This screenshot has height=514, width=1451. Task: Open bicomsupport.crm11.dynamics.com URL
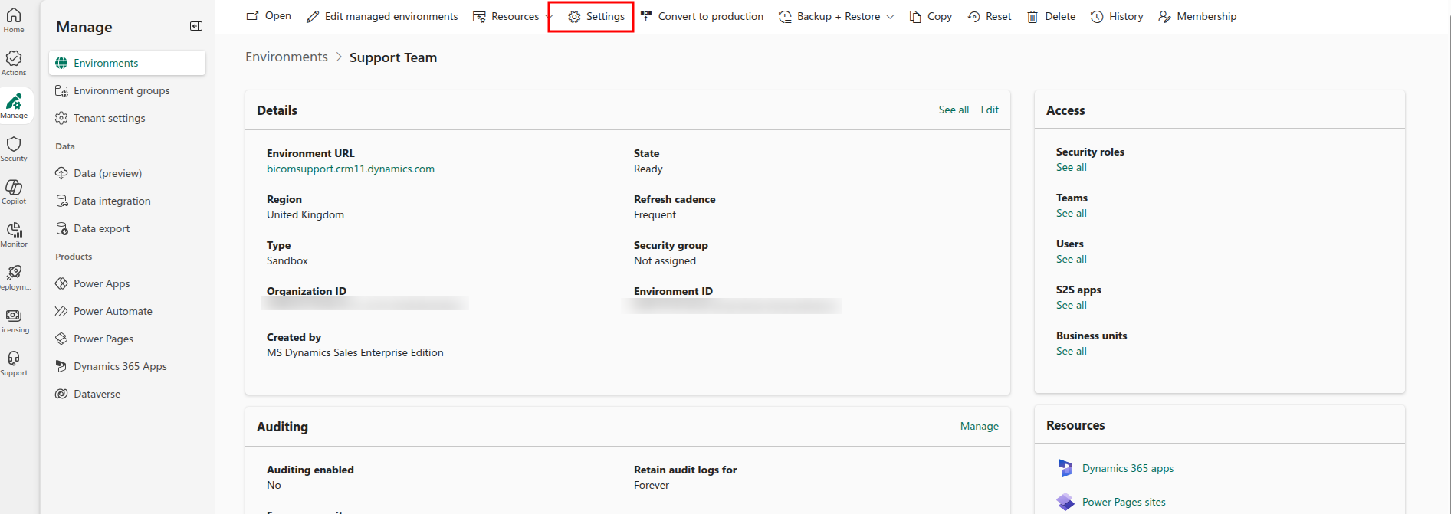point(350,169)
